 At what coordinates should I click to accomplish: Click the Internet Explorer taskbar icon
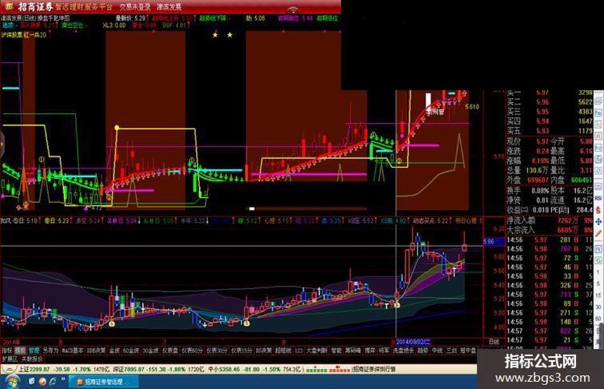[53, 381]
